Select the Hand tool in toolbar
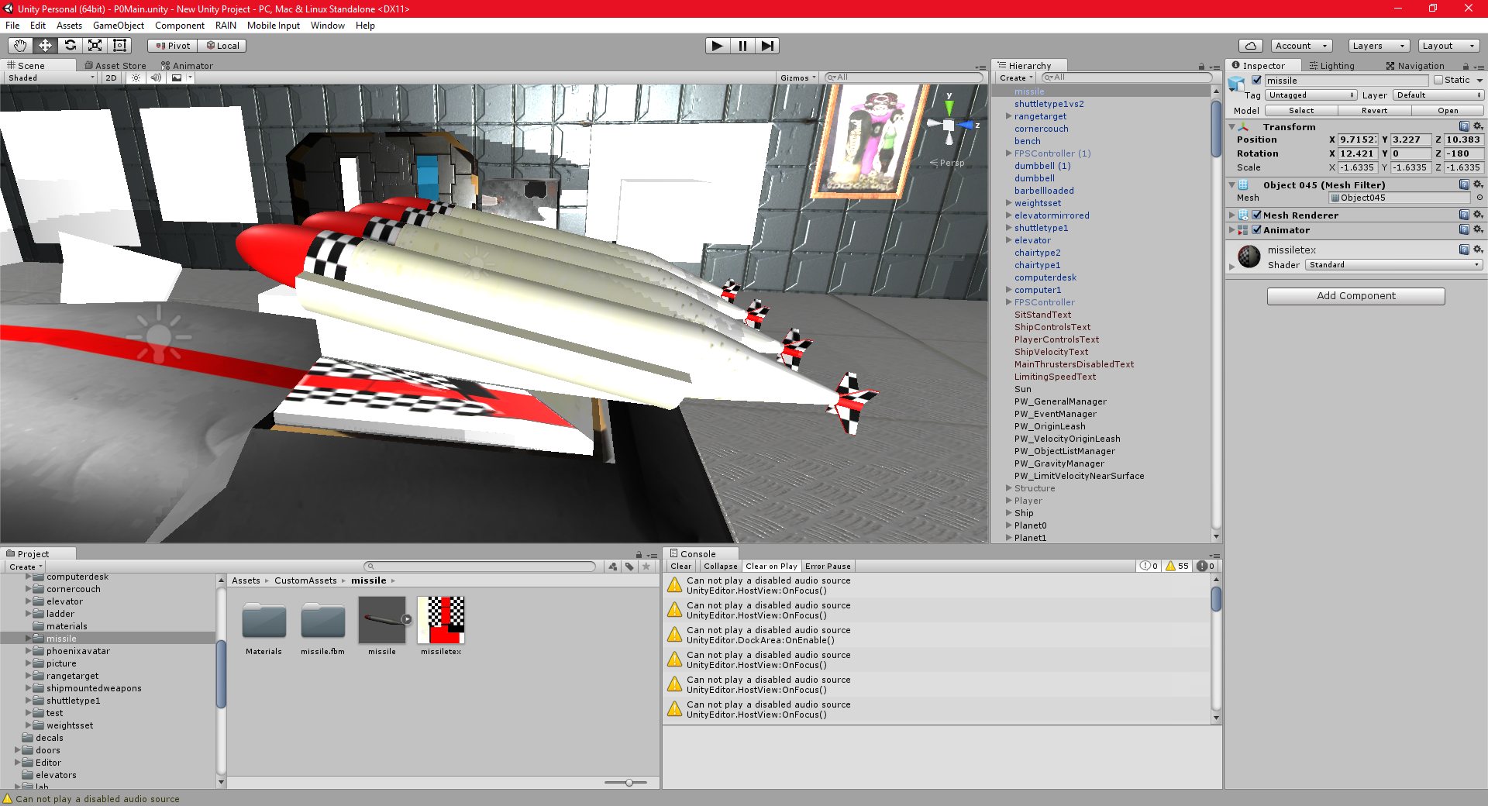The image size is (1488, 806). [20, 46]
